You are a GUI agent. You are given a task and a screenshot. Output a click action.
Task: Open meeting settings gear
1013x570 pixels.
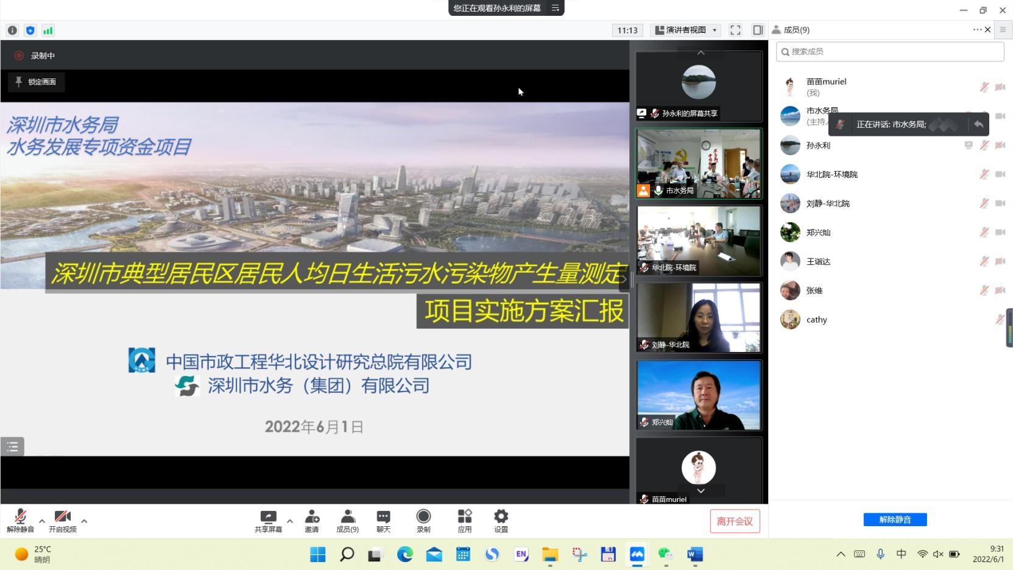point(501,521)
